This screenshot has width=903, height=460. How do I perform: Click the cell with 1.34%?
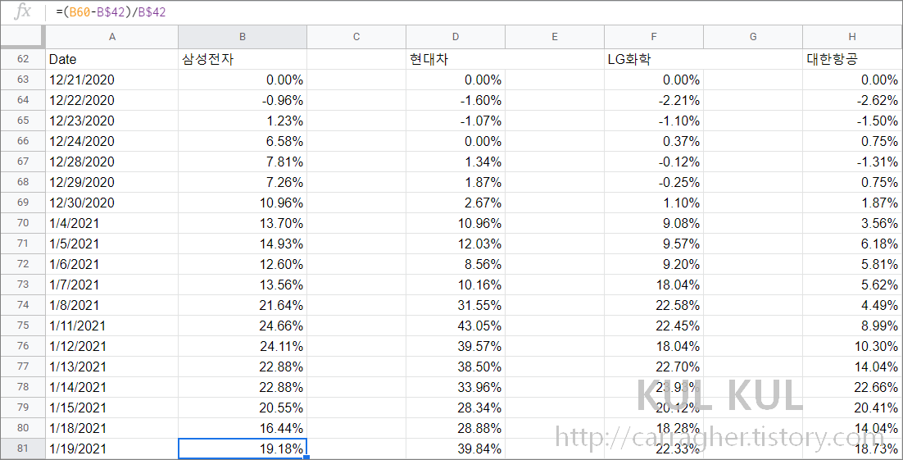(456, 162)
